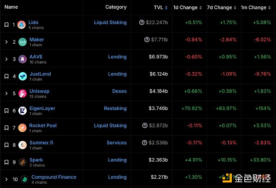Click the Rocket Pool logo
This screenshot has width=276, height=188.
pyautogui.click(x=22, y=128)
